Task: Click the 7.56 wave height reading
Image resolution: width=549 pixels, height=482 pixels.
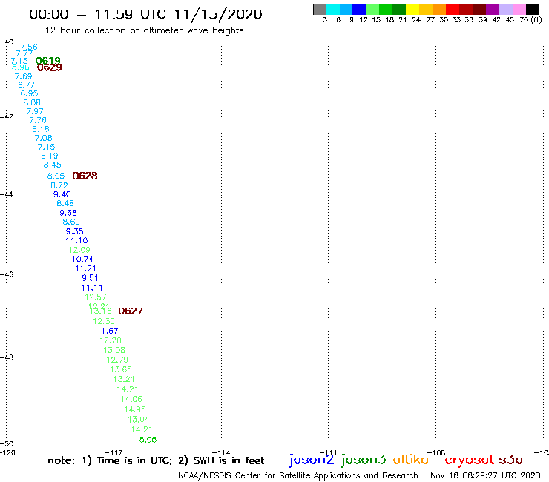Action: 29,47
